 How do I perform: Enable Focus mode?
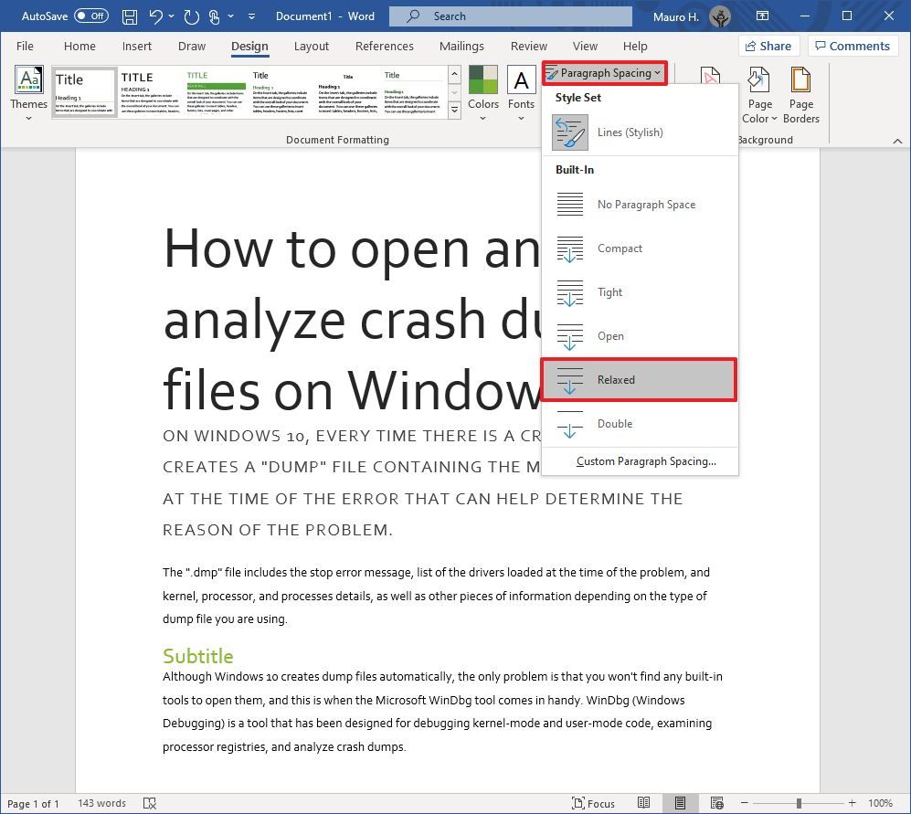coord(593,802)
